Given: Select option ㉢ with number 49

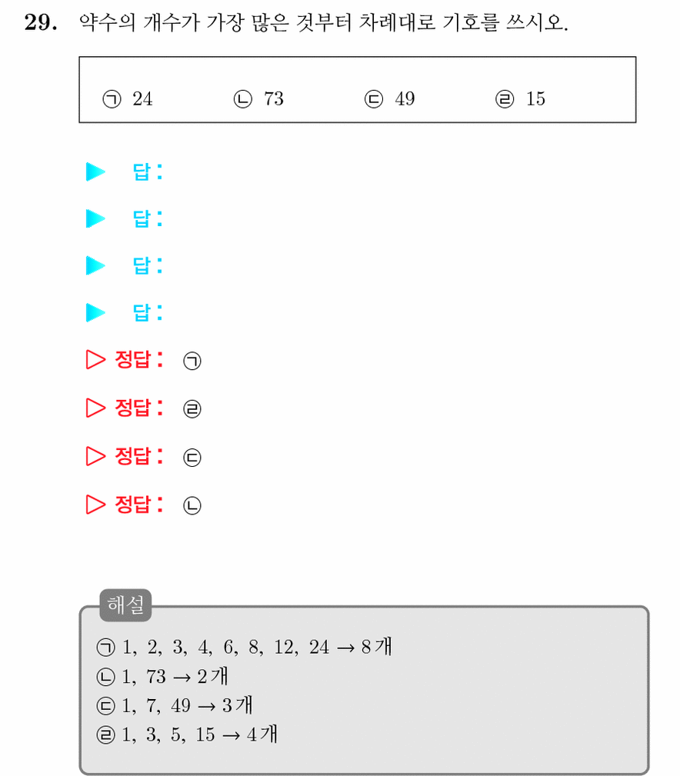Looking at the screenshot, I should tap(389, 98).
